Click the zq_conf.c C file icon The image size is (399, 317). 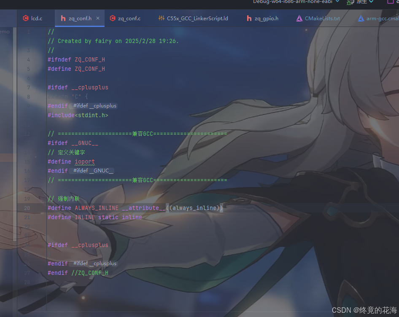(113, 18)
